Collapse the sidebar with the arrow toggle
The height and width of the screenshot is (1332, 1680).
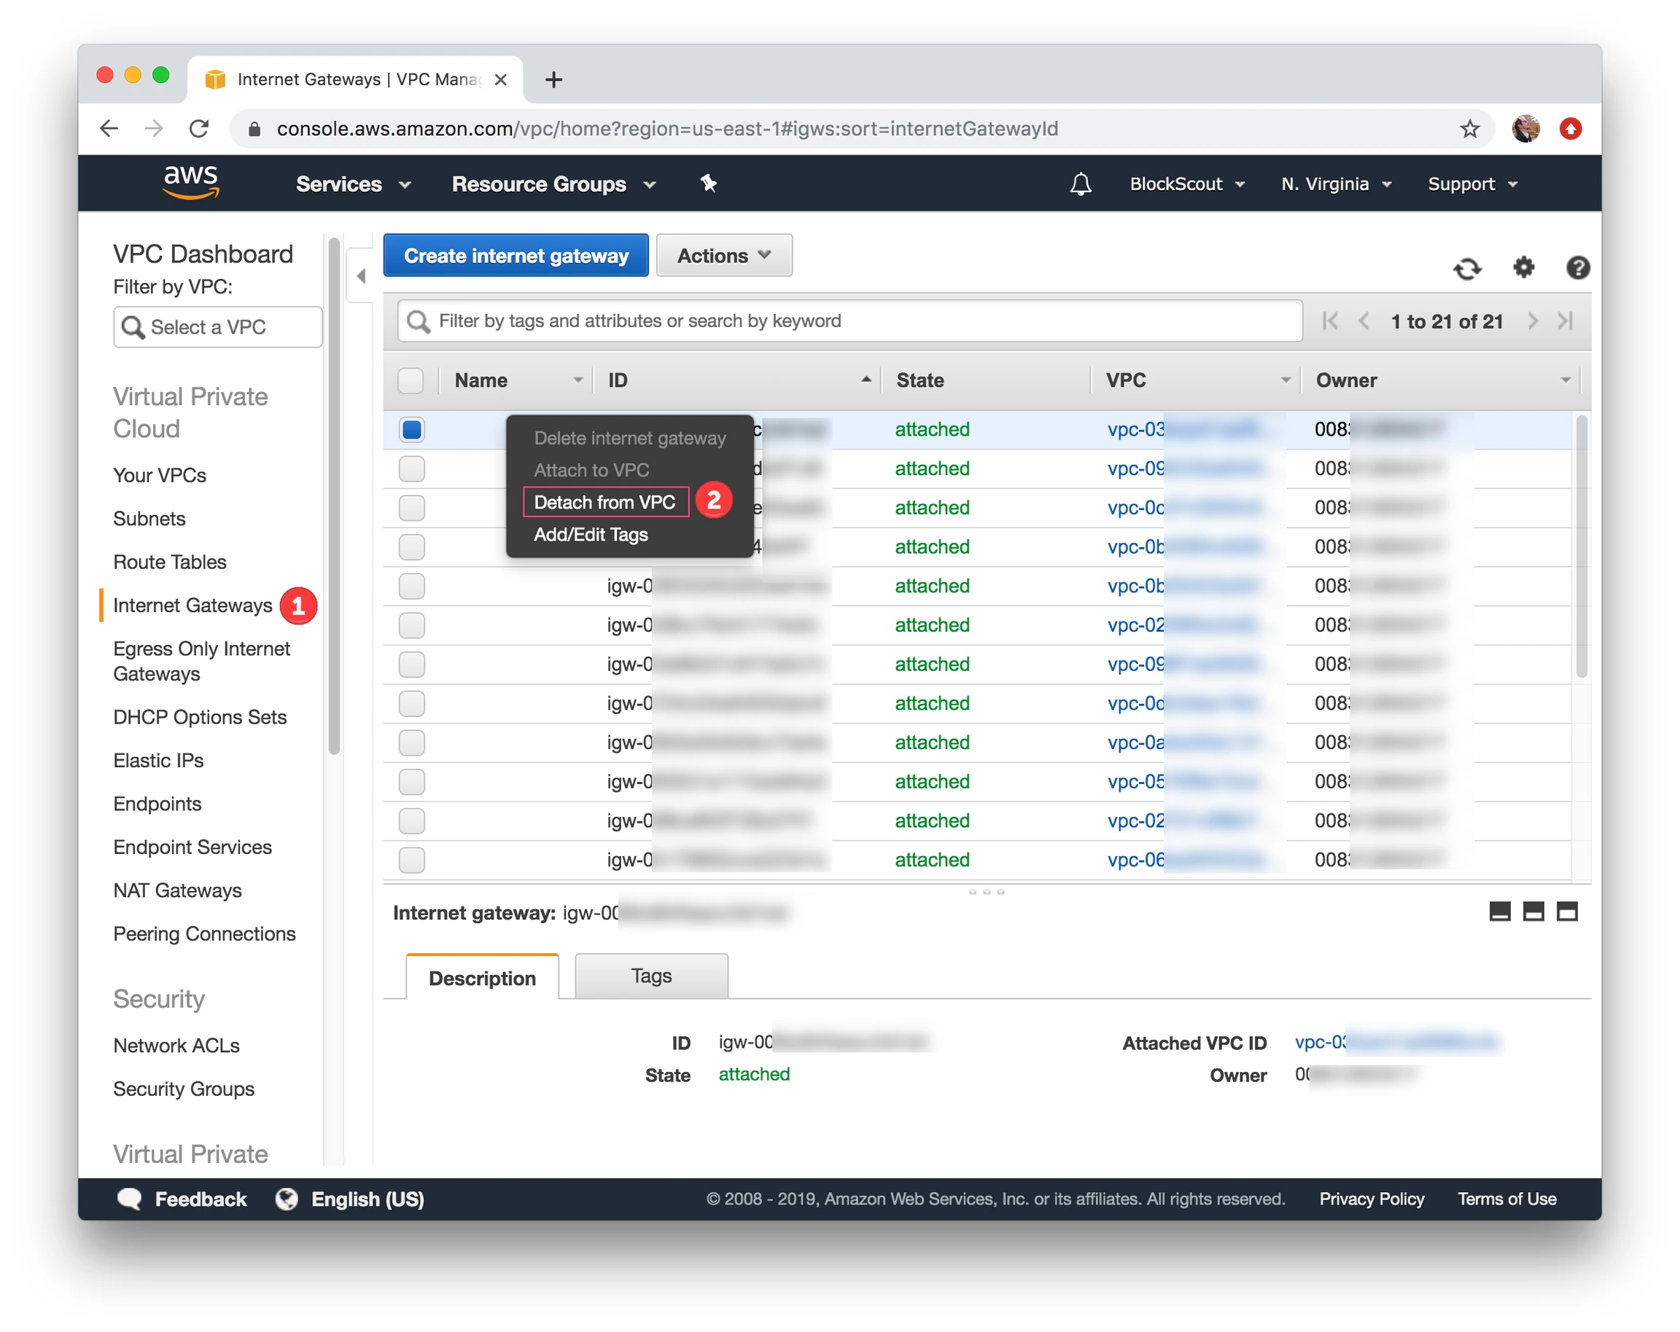pos(361,275)
